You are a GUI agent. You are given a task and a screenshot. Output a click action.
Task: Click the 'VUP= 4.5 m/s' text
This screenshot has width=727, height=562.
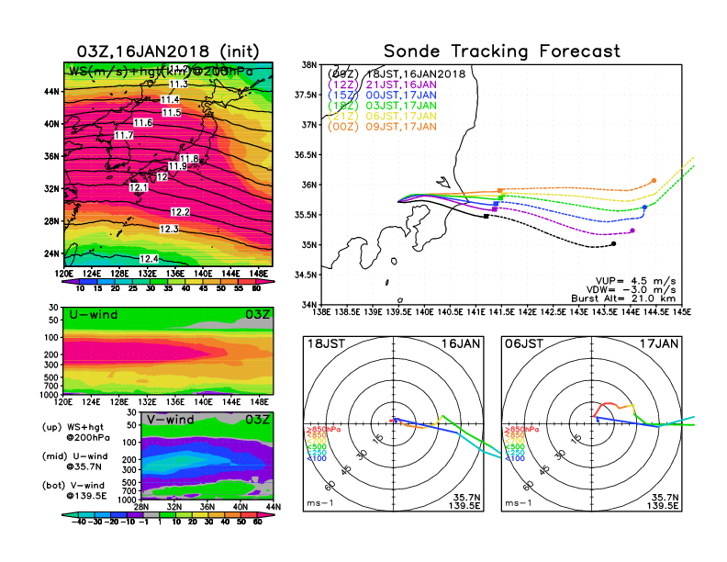point(635,281)
